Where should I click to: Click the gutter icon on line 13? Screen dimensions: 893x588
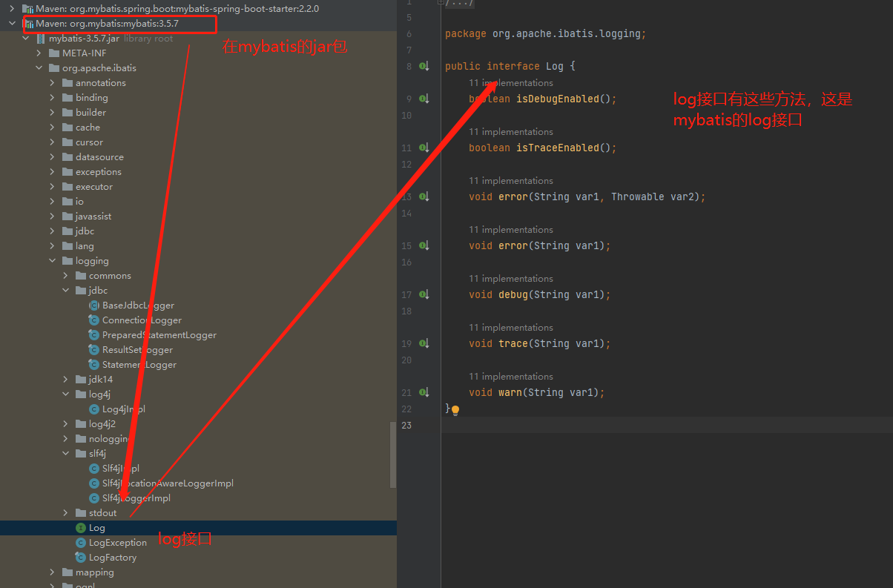pos(424,196)
